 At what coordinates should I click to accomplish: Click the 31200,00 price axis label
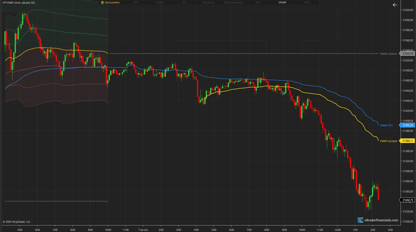coord(408,222)
